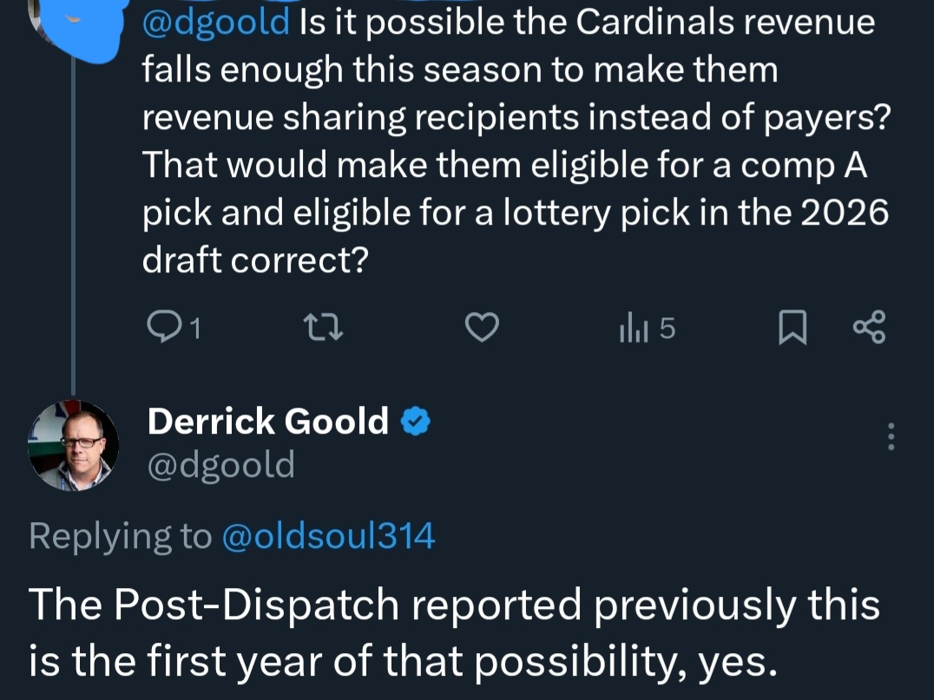
Task: Click the view count number 5
Action: pos(668,329)
